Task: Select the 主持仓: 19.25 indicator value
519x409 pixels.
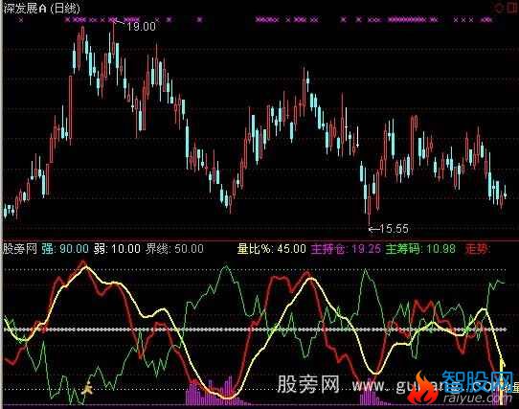Action: pyautogui.click(x=346, y=249)
